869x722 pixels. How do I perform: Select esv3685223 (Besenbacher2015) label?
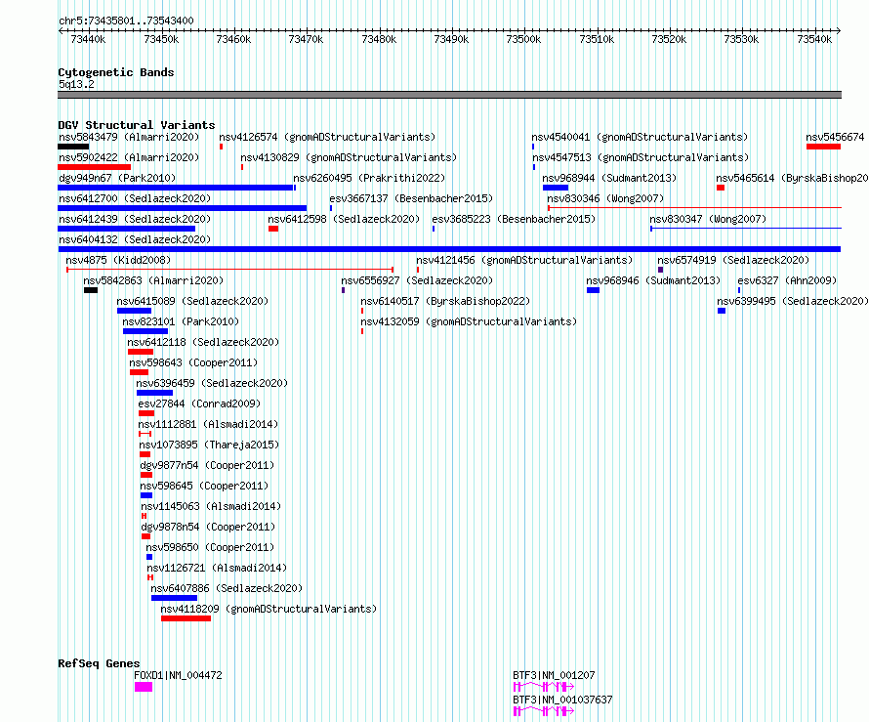click(x=514, y=219)
